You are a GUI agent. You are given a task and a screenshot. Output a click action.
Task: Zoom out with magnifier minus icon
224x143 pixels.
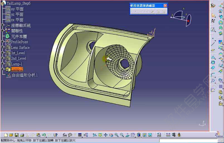pyautogui.click(x=122, y=135)
